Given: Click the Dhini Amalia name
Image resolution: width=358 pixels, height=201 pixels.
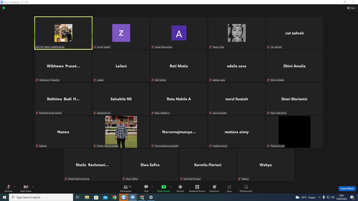Looking at the screenshot, I should (294, 66).
